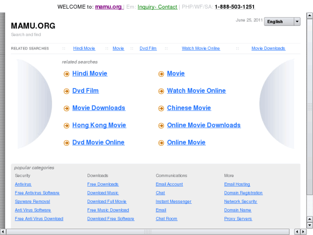
Task: Click the 'June 25, 2011' date text
Action: (x=249, y=20)
